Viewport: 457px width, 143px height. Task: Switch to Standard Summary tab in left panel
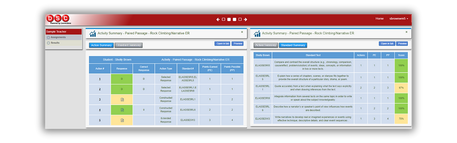point(128,45)
